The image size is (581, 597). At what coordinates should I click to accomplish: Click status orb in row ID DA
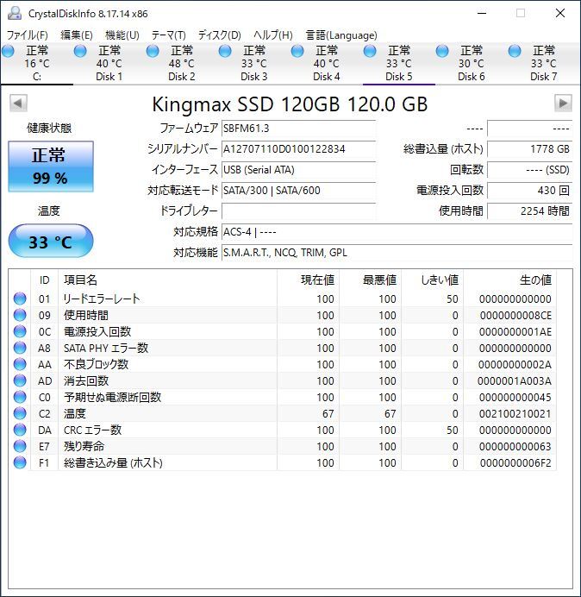pyautogui.click(x=20, y=430)
